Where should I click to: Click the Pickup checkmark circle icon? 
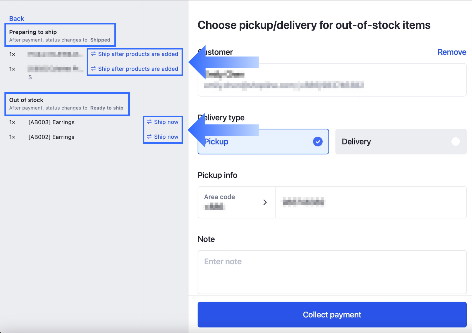click(318, 141)
